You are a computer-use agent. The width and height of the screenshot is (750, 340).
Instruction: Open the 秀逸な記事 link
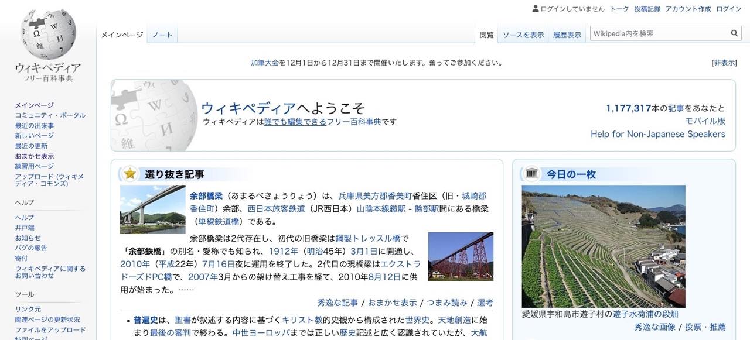point(337,303)
